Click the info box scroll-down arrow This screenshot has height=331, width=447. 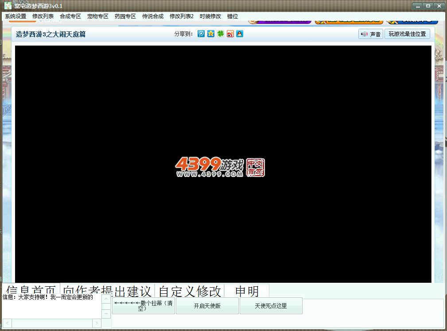(x=106, y=314)
